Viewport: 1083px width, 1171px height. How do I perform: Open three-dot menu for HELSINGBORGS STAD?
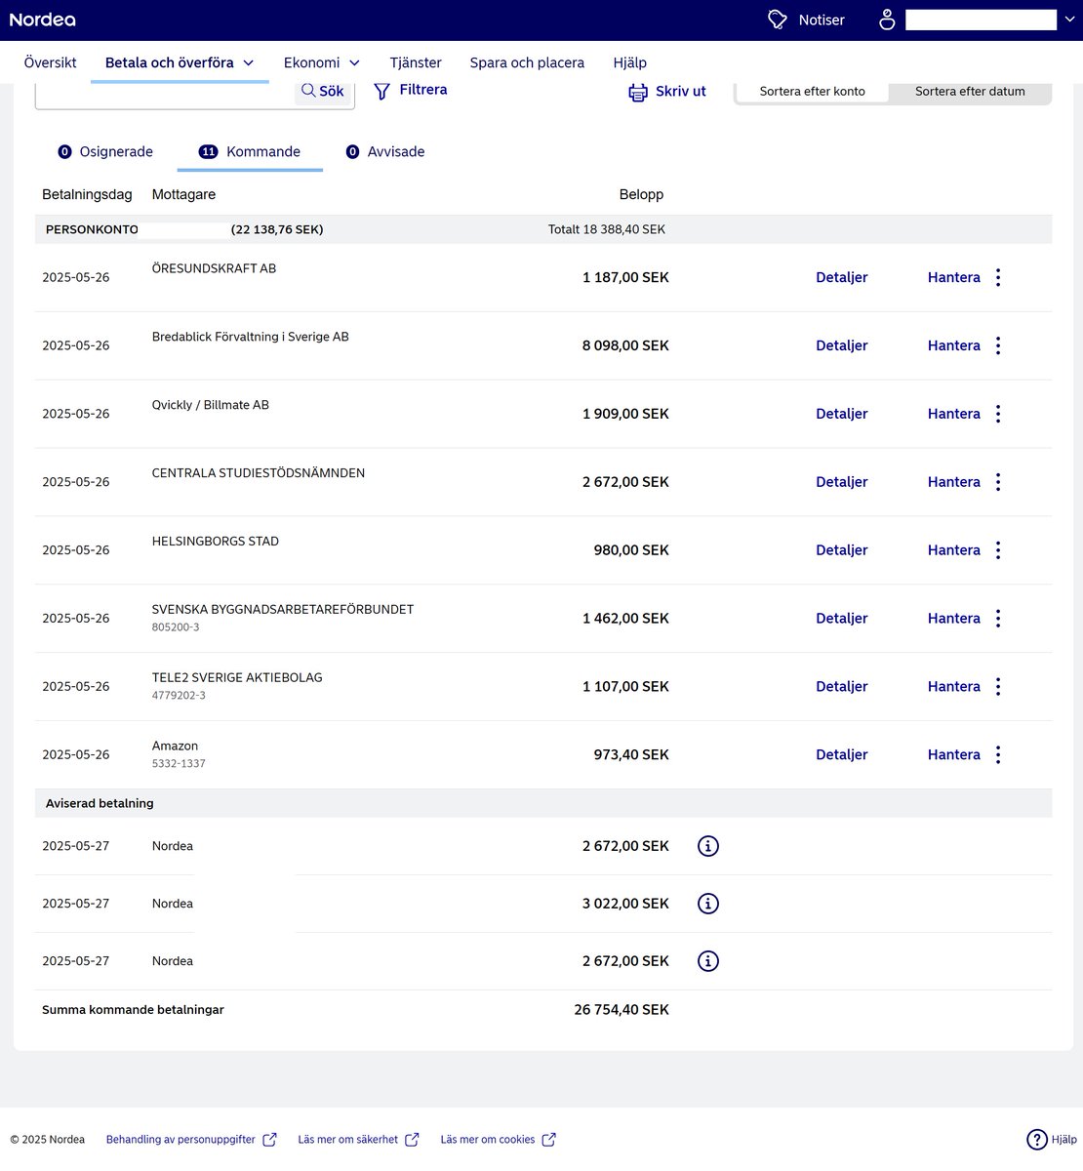click(x=998, y=550)
